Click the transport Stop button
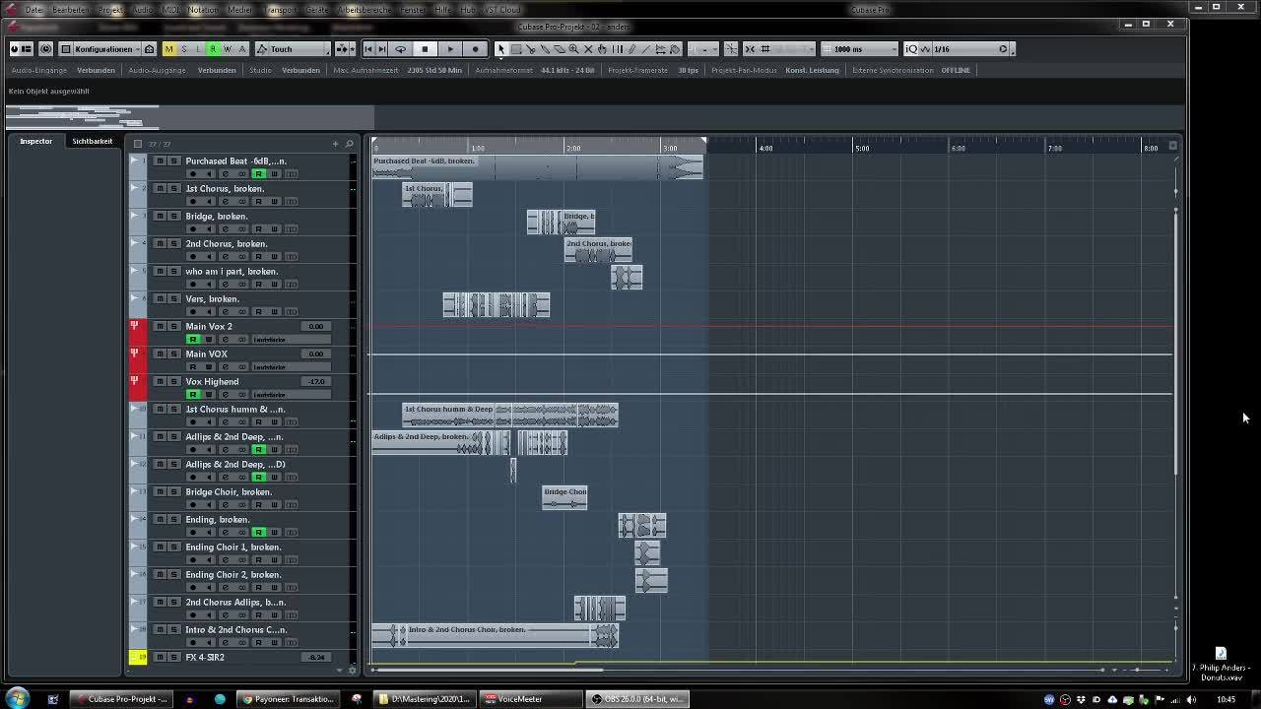 click(x=425, y=49)
